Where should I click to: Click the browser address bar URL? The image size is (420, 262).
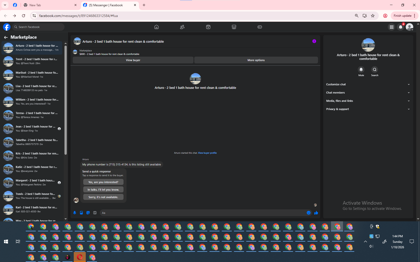pos(78,16)
